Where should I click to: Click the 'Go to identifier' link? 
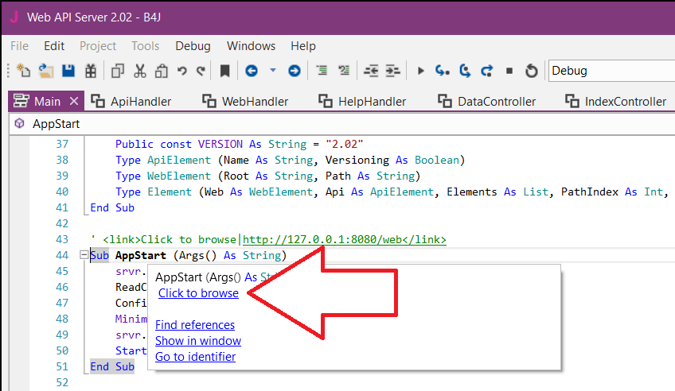click(196, 357)
